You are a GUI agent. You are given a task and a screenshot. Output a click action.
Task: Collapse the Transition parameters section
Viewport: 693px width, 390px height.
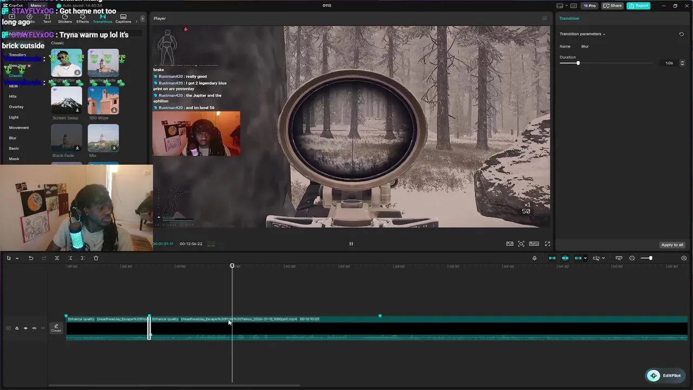604,34
